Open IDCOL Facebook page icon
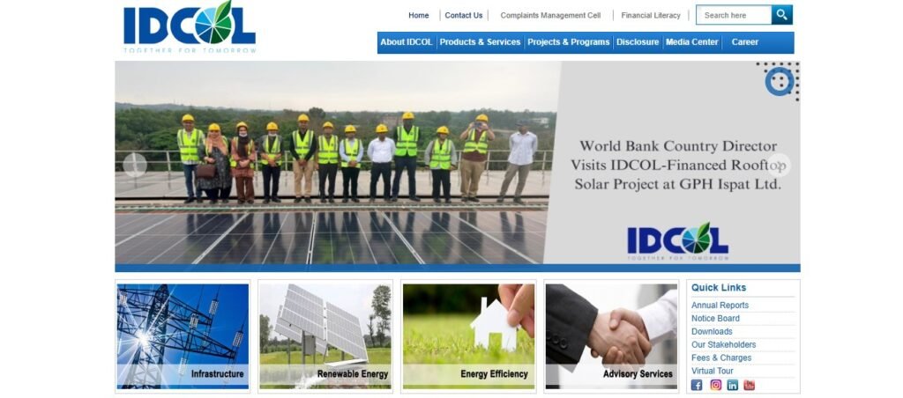The width and height of the screenshot is (903, 398). click(697, 386)
